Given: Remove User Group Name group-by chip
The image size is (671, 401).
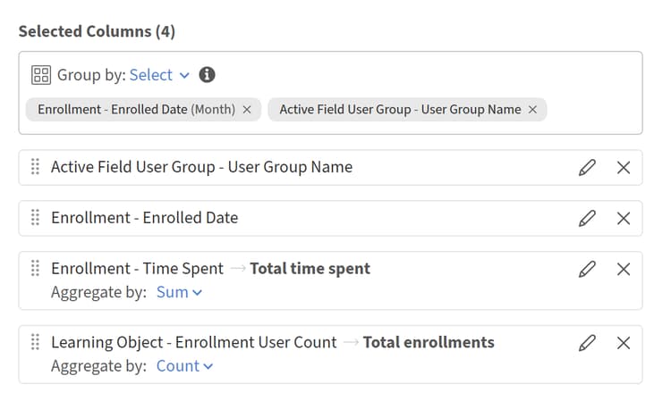Looking at the screenshot, I should (532, 110).
